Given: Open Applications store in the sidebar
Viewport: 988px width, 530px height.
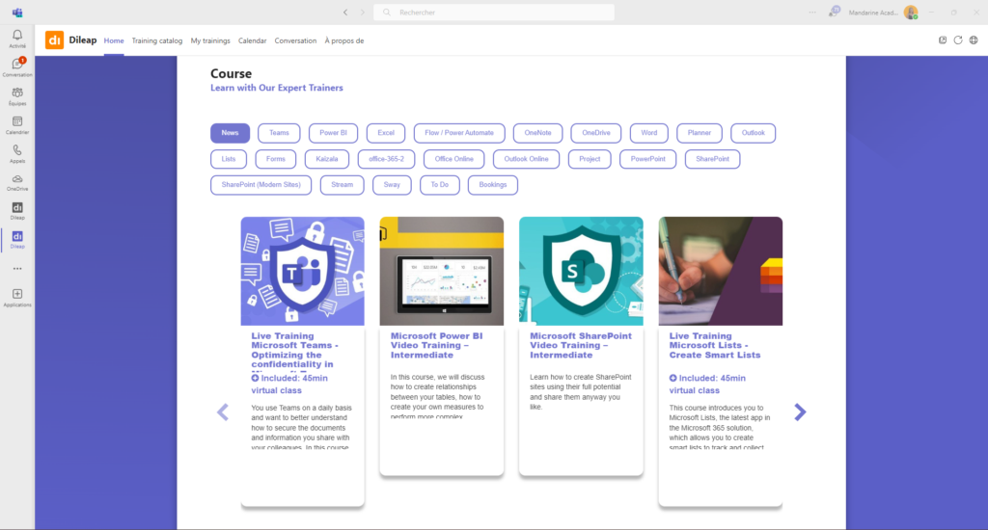Looking at the screenshot, I should 17,298.
